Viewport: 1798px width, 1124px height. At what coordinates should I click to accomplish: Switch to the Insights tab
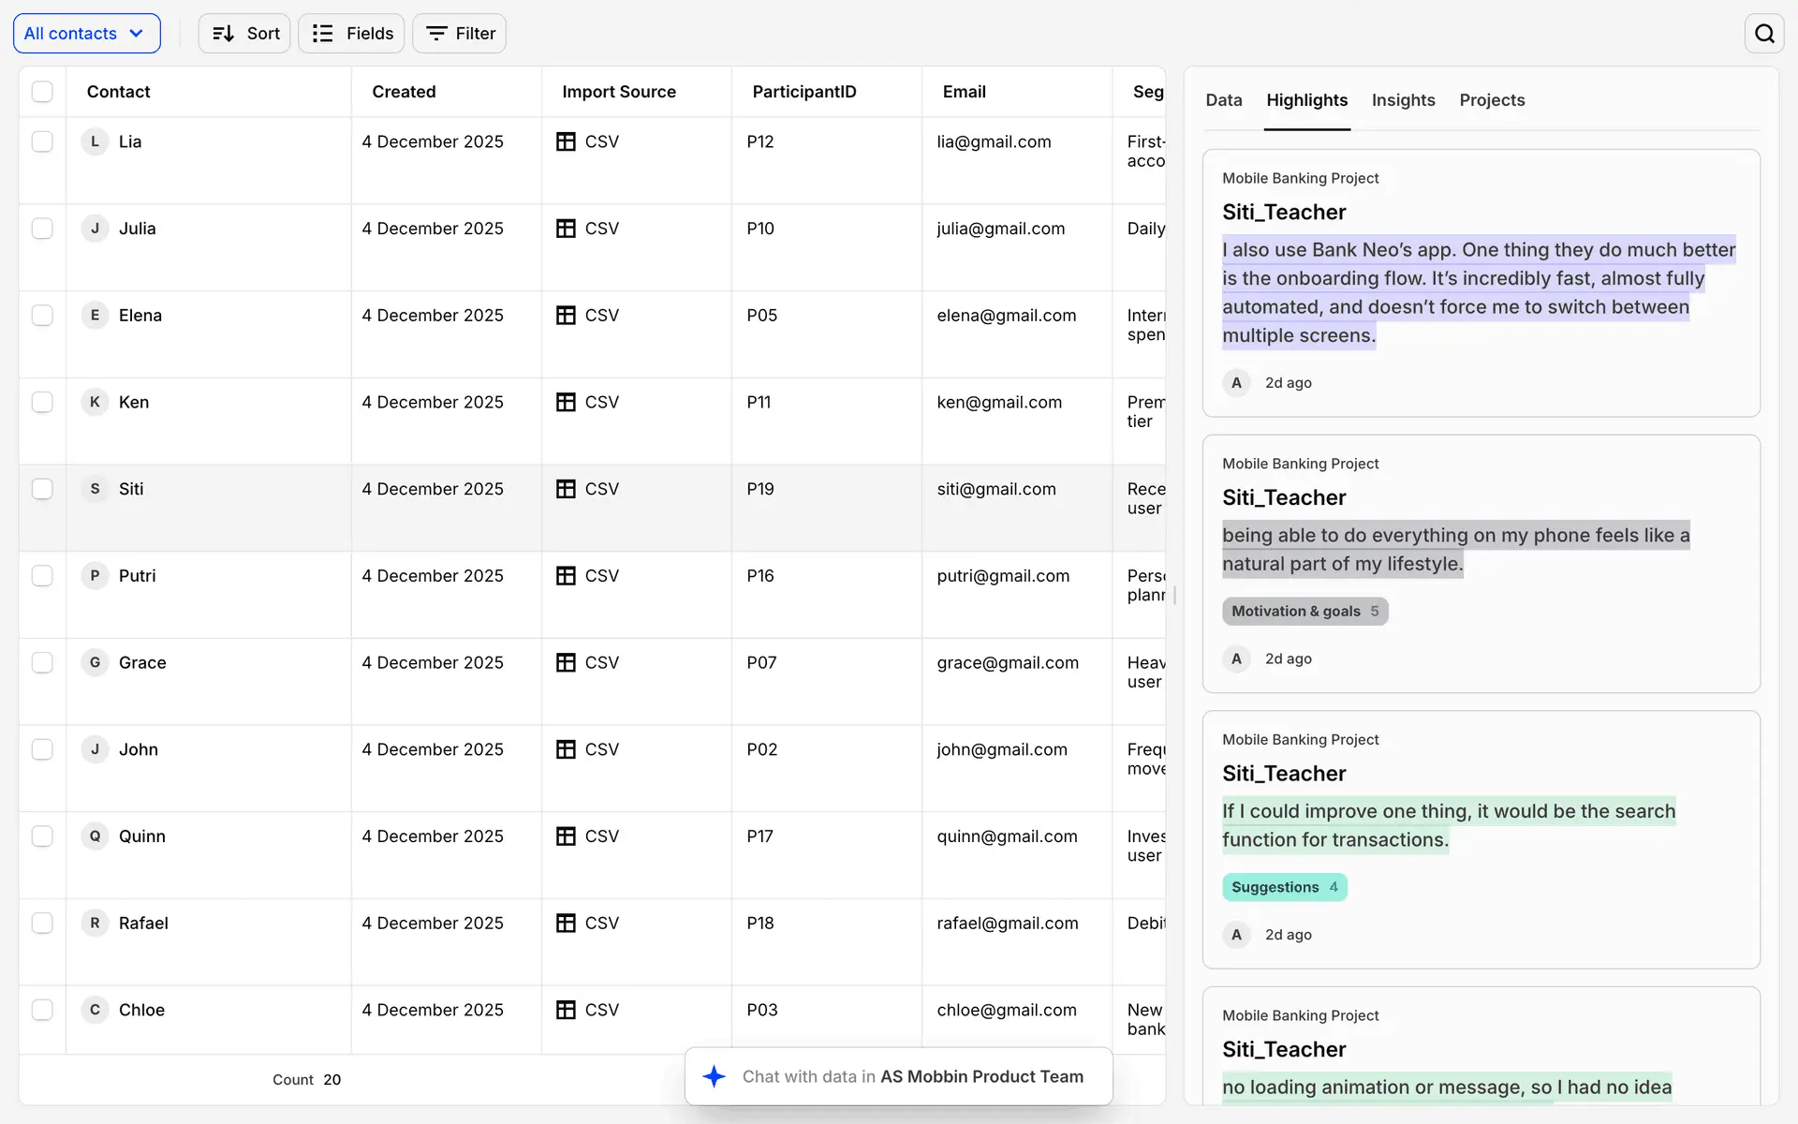(1403, 100)
